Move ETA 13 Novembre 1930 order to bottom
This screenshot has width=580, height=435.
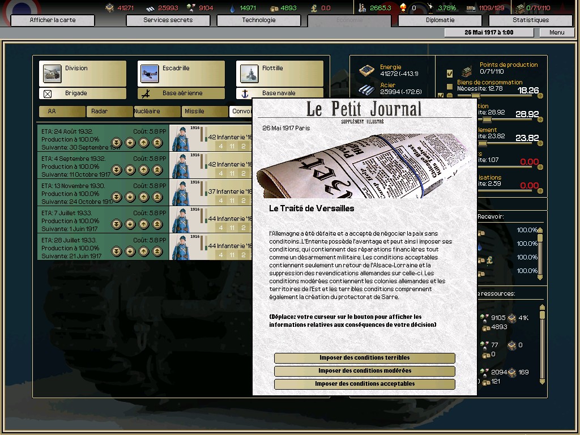click(117, 197)
